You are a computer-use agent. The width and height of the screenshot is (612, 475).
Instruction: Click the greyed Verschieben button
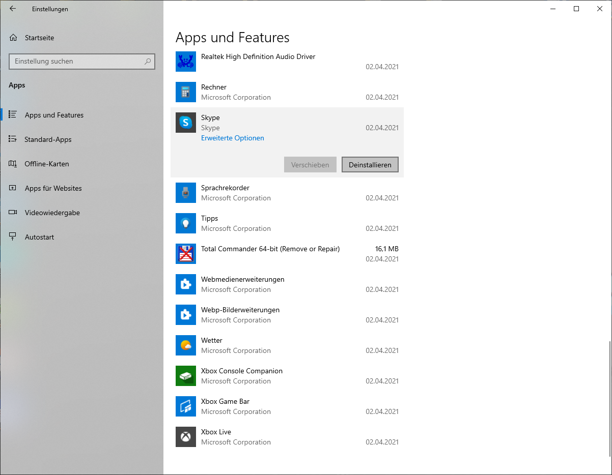[310, 165]
